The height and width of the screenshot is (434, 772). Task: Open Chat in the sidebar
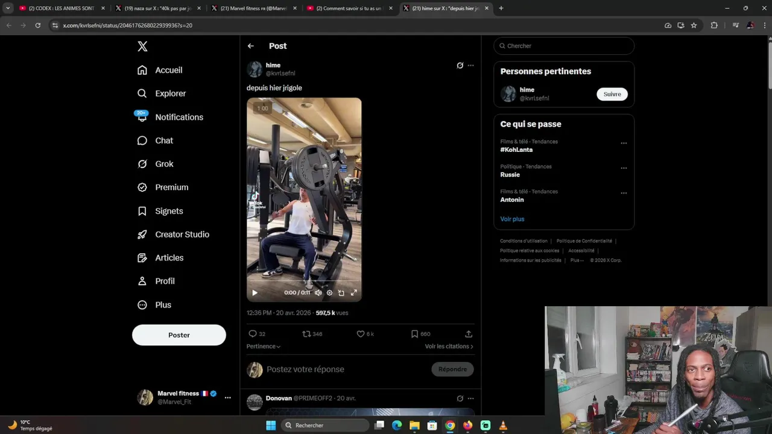pos(155,140)
